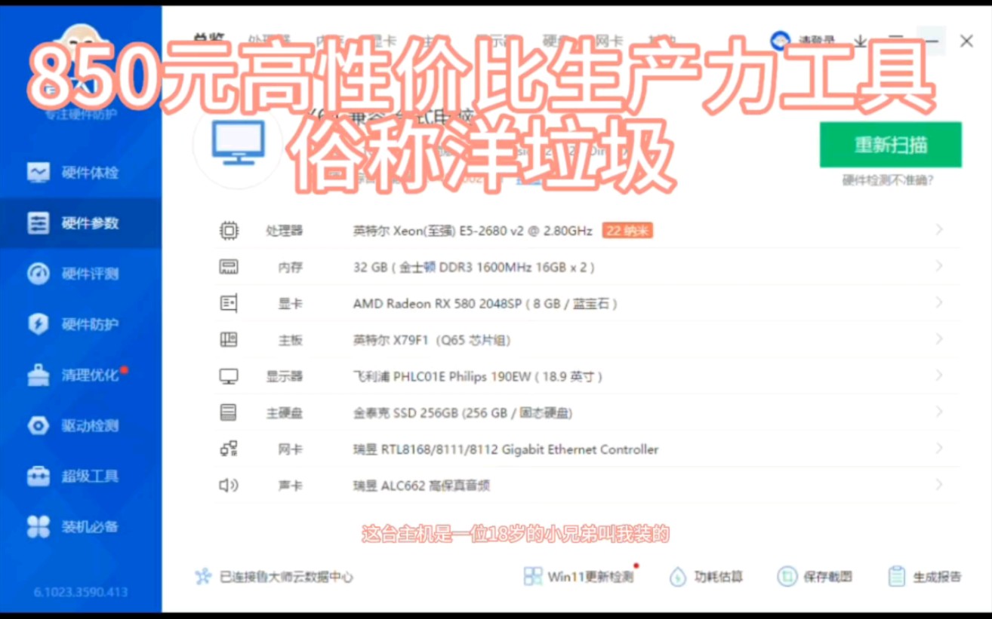Screen dimensions: 992x619
Task: Click the 瑞昱 ALC662 高保真音频 text
Action: click(421, 485)
